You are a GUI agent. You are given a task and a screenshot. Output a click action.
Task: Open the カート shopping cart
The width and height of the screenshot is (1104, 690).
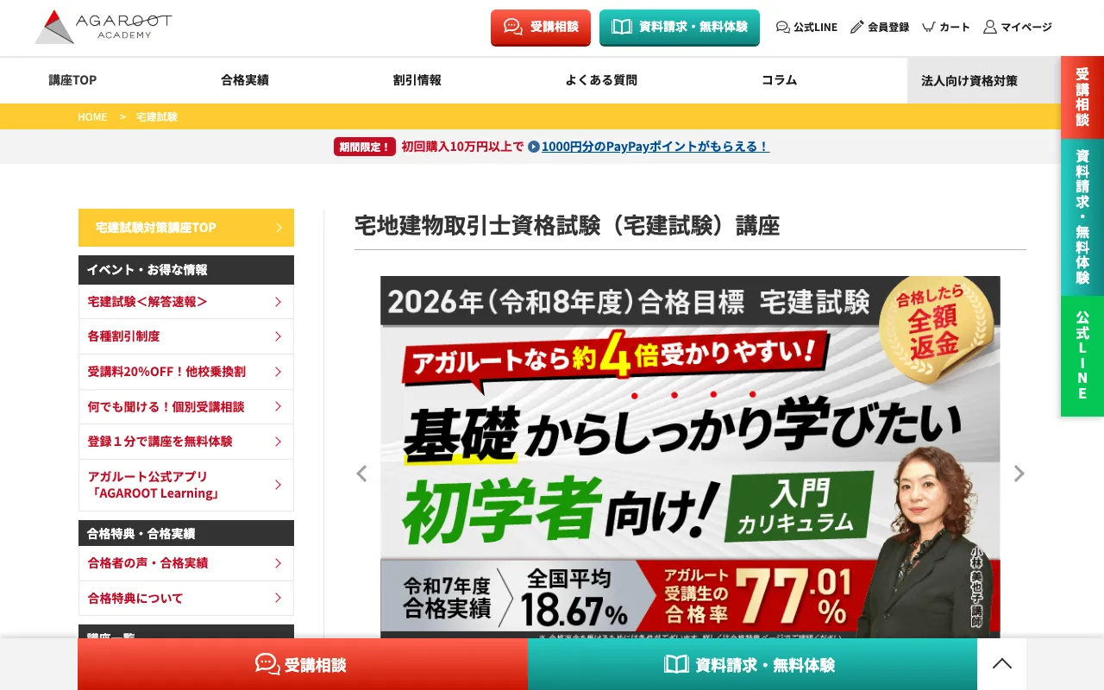coord(946,27)
